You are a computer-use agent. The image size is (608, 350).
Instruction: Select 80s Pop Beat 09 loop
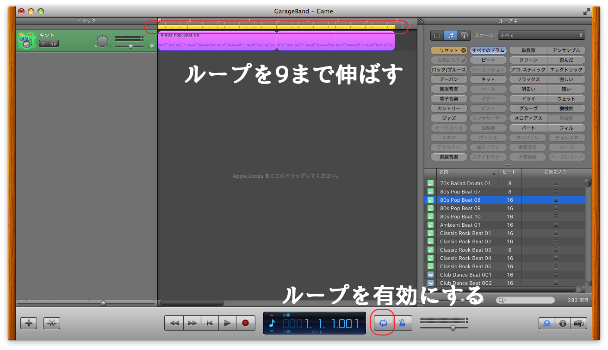(505, 208)
